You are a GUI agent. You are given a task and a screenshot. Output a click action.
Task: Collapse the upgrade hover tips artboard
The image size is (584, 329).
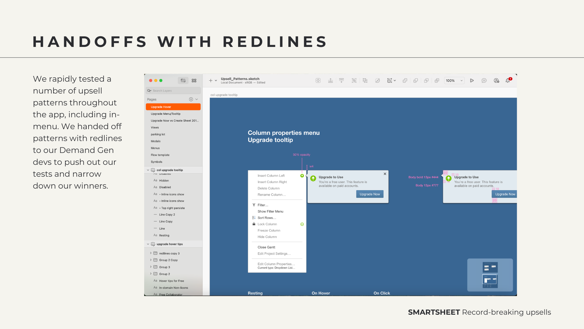148,244
